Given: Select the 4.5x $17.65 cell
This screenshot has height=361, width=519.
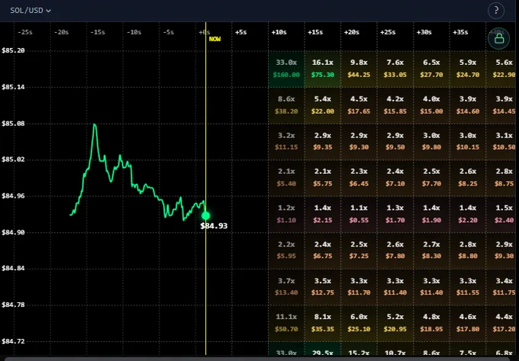Looking at the screenshot, I should 359,105.
